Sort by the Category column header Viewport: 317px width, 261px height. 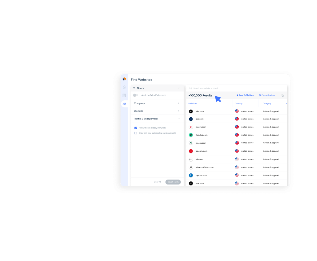267,103
